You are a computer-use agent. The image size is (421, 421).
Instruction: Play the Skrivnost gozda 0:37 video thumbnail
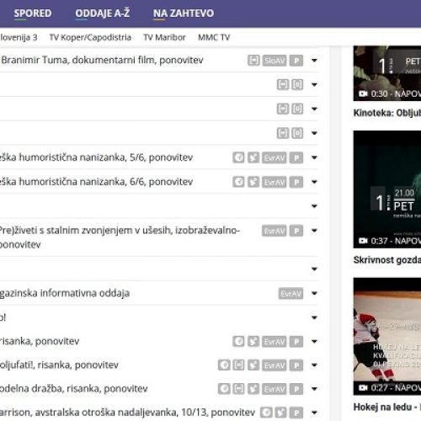[x=387, y=189]
